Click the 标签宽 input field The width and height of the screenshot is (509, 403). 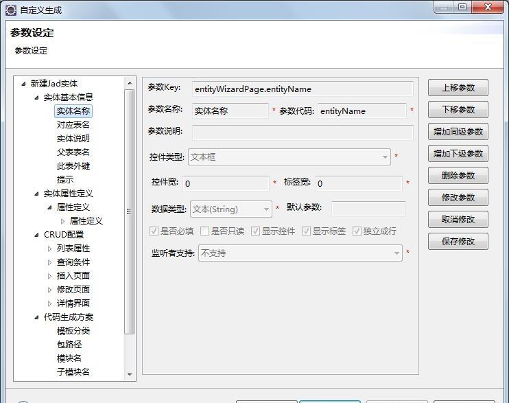pyautogui.click(x=359, y=183)
